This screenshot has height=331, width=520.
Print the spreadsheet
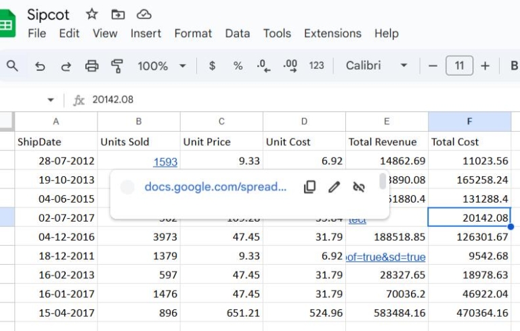(91, 66)
